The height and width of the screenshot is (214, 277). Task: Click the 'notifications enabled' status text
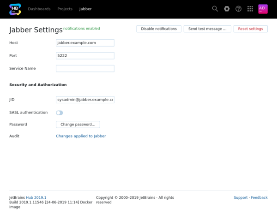pyautogui.click(x=81, y=29)
